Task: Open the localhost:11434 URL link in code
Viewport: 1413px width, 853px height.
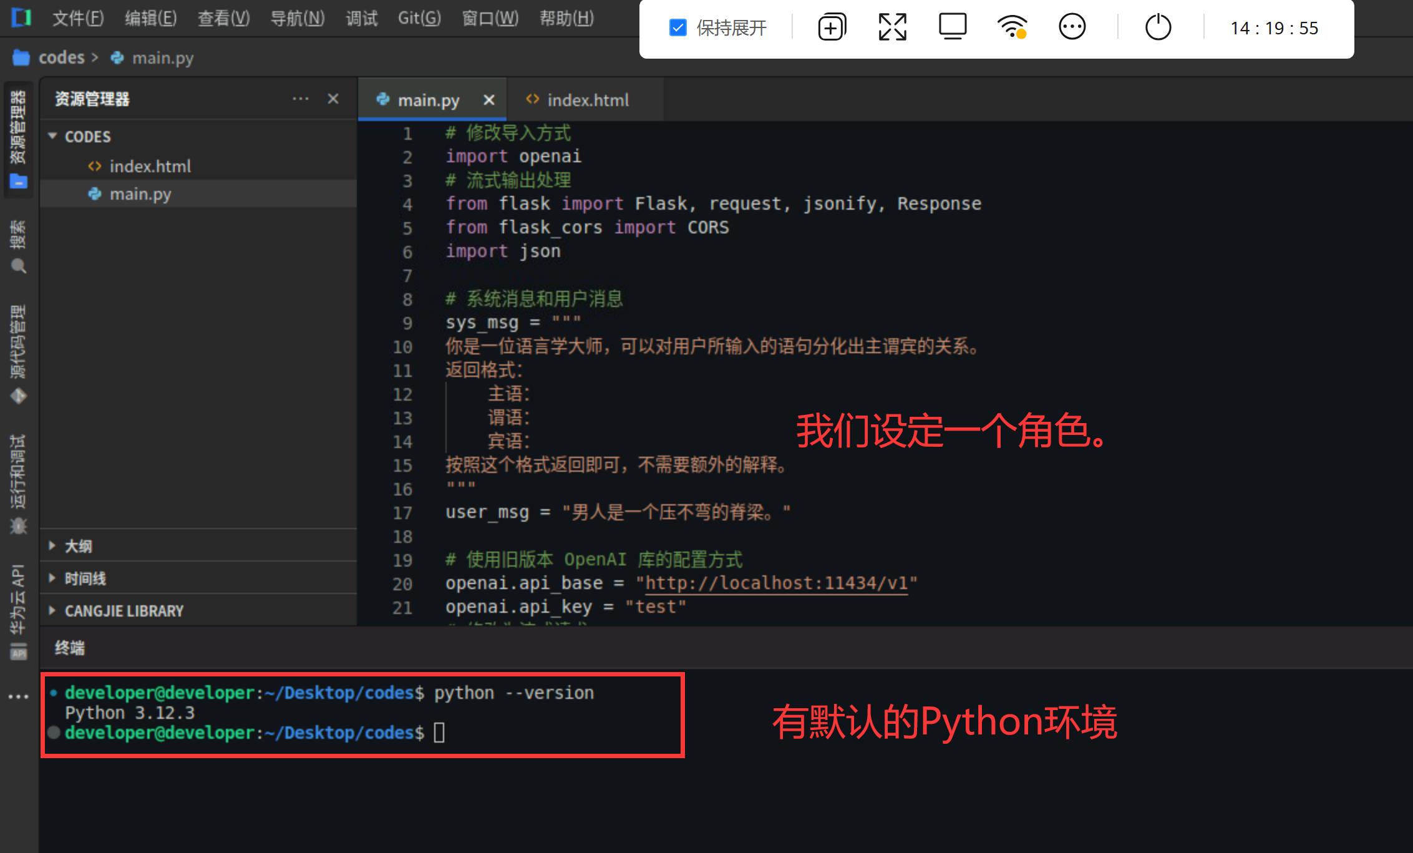Action: coord(776,583)
